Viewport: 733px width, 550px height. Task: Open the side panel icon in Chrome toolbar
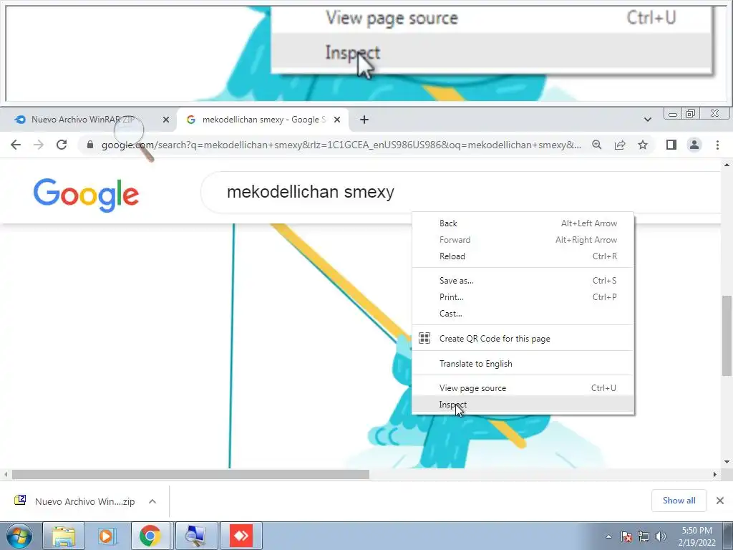[x=671, y=145]
